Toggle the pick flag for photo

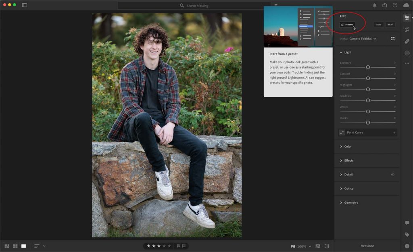[179, 246]
